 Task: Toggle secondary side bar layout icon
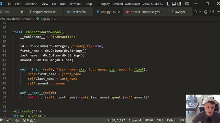click(x=179, y=4)
